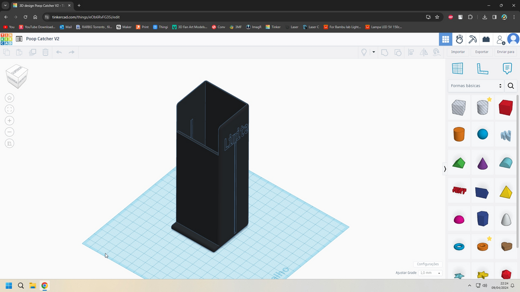Screen dimensions: 520x292
Task: Select the Workplane tool icon
Action: click(458, 68)
